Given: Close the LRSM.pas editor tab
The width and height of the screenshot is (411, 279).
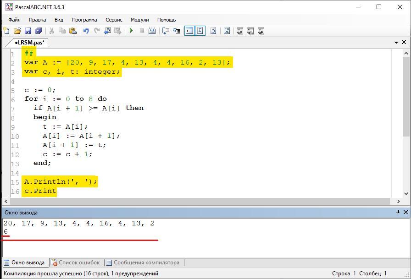Looking at the screenshot, I should pyautogui.click(x=404, y=42).
